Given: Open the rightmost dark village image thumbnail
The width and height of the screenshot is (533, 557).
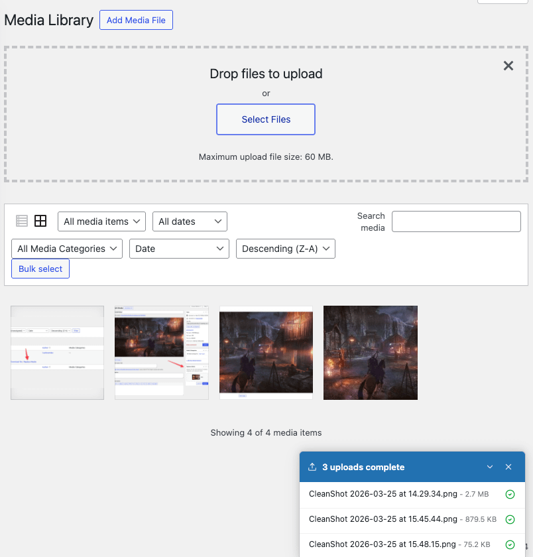Looking at the screenshot, I should coord(371,353).
